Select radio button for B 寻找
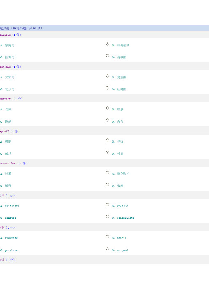 [107, 140]
